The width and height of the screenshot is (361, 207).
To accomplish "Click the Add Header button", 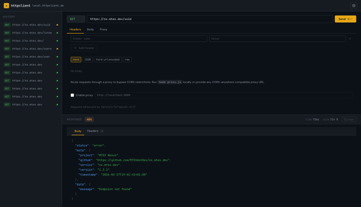I will pyautogui.click(x=84, y=48).
